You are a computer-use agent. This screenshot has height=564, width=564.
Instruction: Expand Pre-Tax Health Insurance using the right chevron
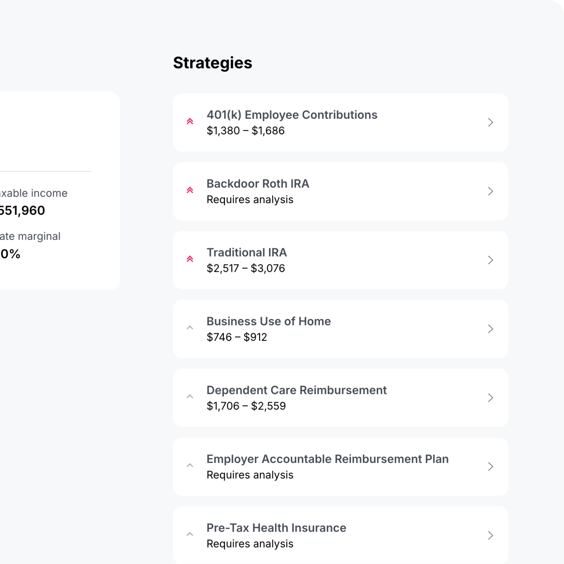[x=490, y=535]
